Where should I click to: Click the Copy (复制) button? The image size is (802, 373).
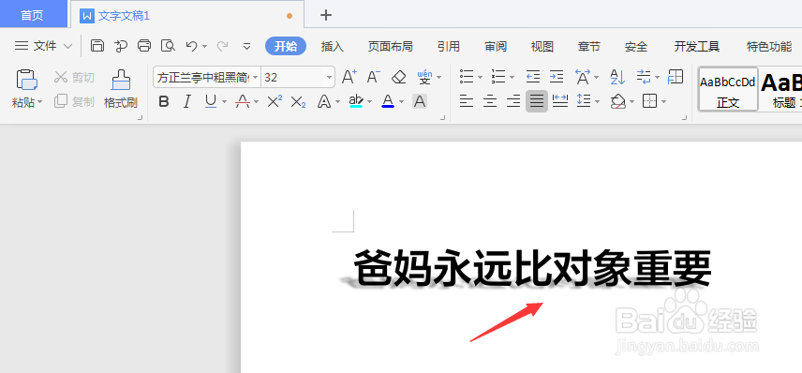click(x=74, y=101)
